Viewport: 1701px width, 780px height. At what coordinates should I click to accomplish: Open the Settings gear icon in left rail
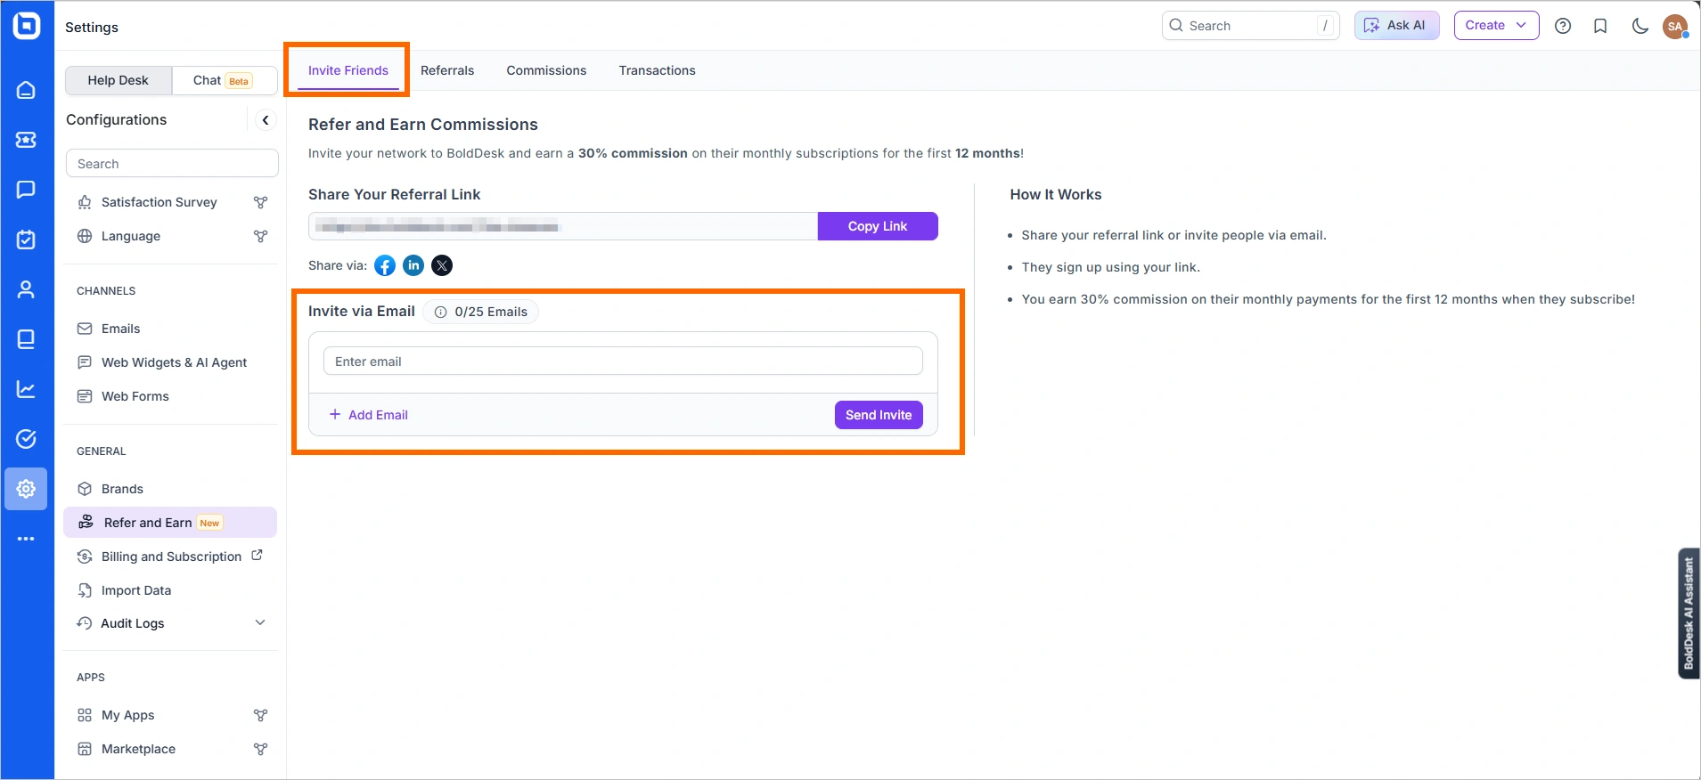tap(26, 489)
